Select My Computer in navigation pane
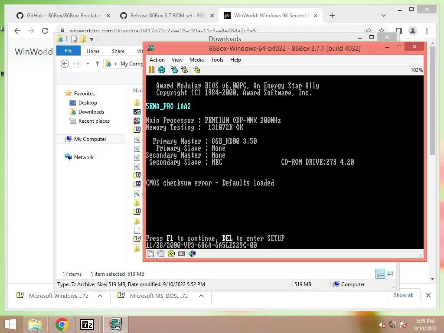444x333 pixels. pos(90,139)
